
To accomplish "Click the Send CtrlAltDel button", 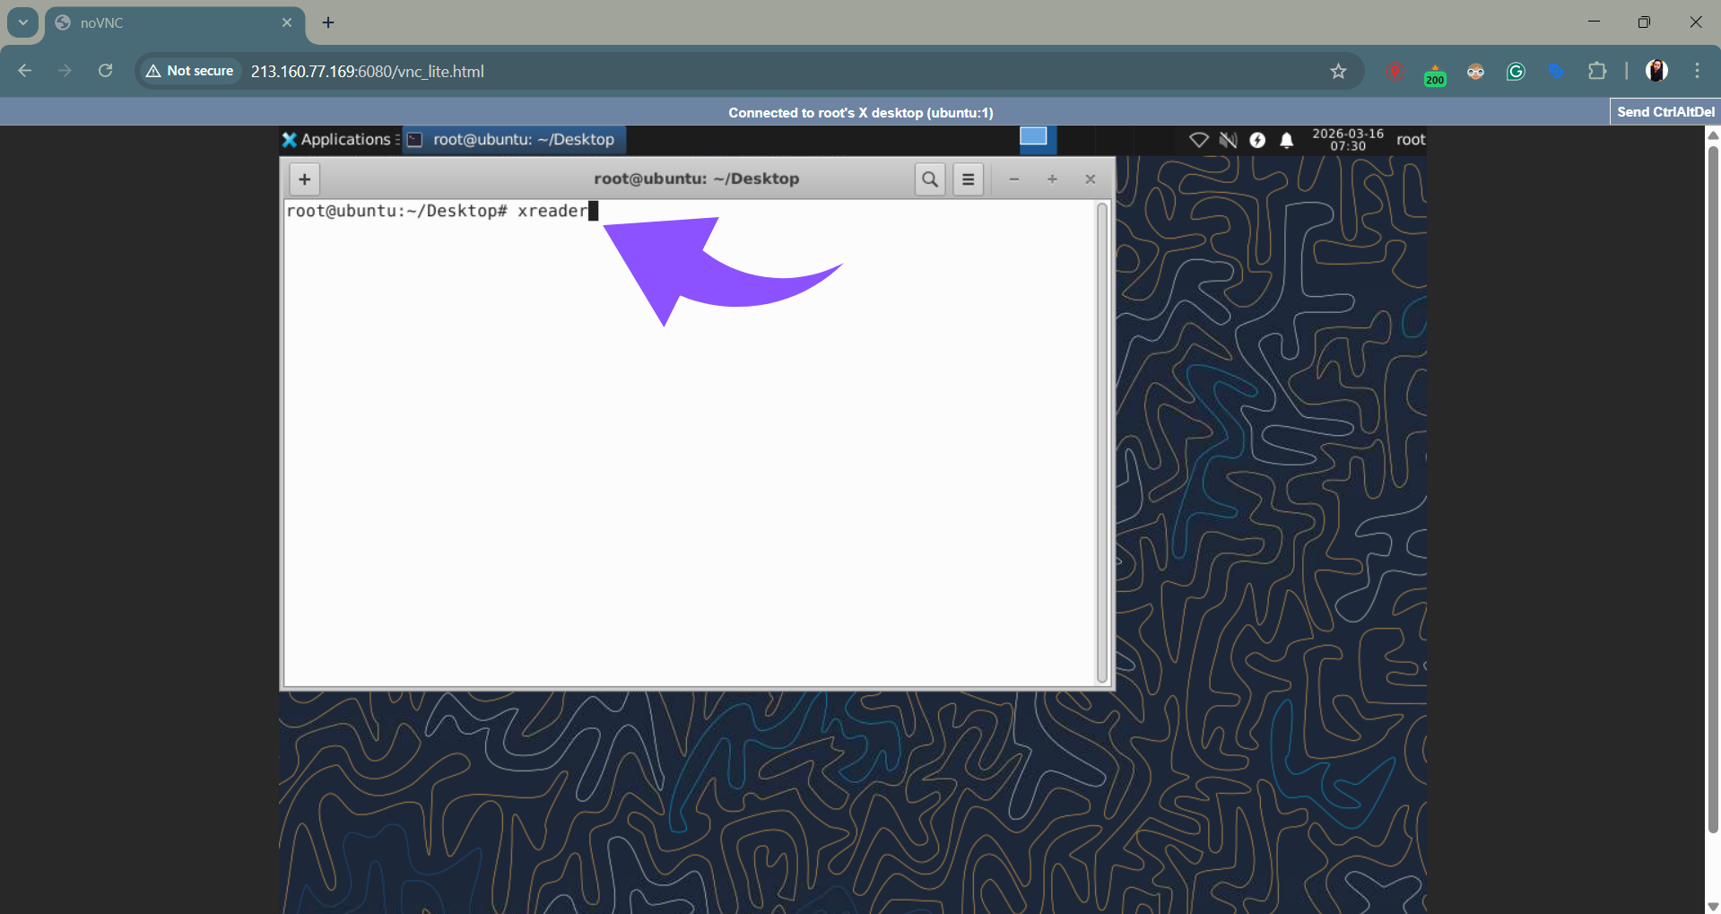I will pos(1665,111).
